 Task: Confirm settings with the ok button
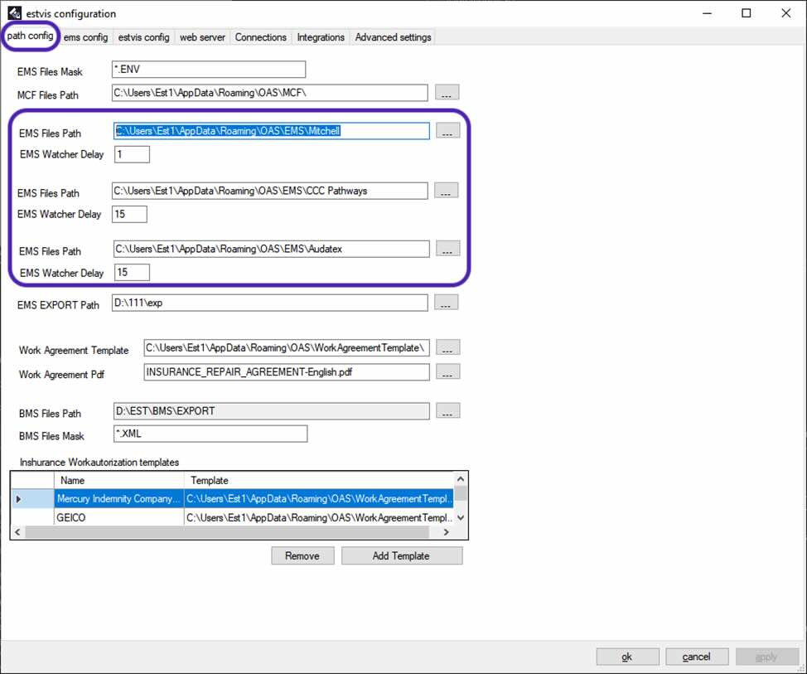point(627,657)
